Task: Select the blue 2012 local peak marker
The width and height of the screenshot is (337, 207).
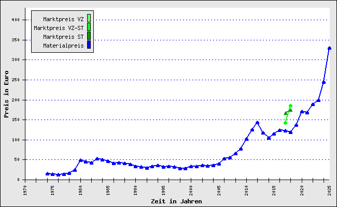Action: tap(257, 123)
